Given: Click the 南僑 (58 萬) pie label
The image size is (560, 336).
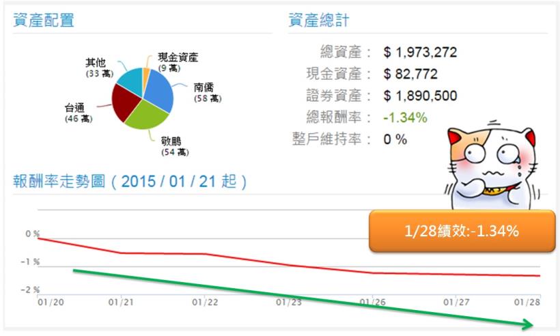Looking at the screenshot, I should click(x=208, y=92).
